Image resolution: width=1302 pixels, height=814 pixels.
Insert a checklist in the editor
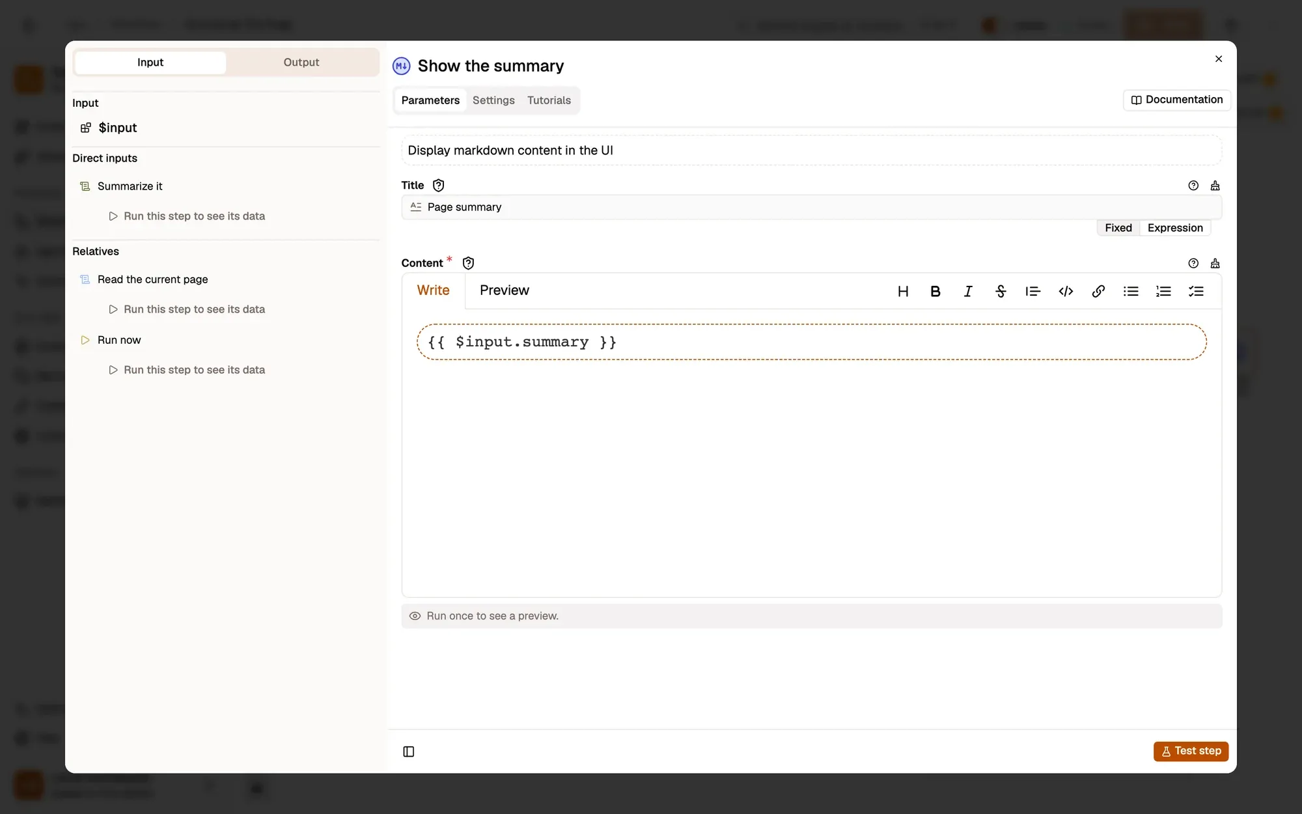point(1196,291)
